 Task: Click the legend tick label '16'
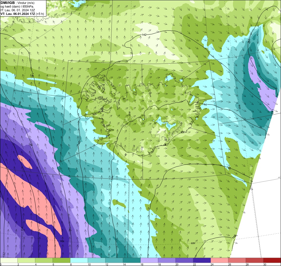point(142,264)
